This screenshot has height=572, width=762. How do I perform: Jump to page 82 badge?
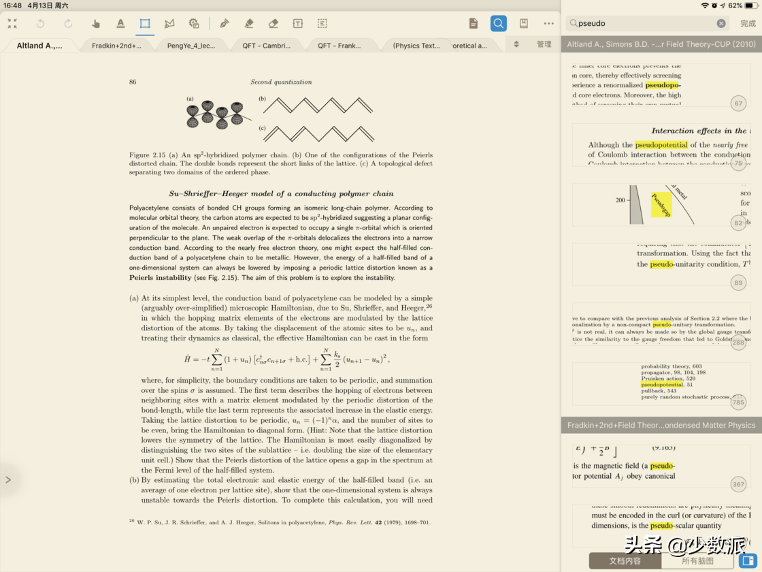[738, 223]
